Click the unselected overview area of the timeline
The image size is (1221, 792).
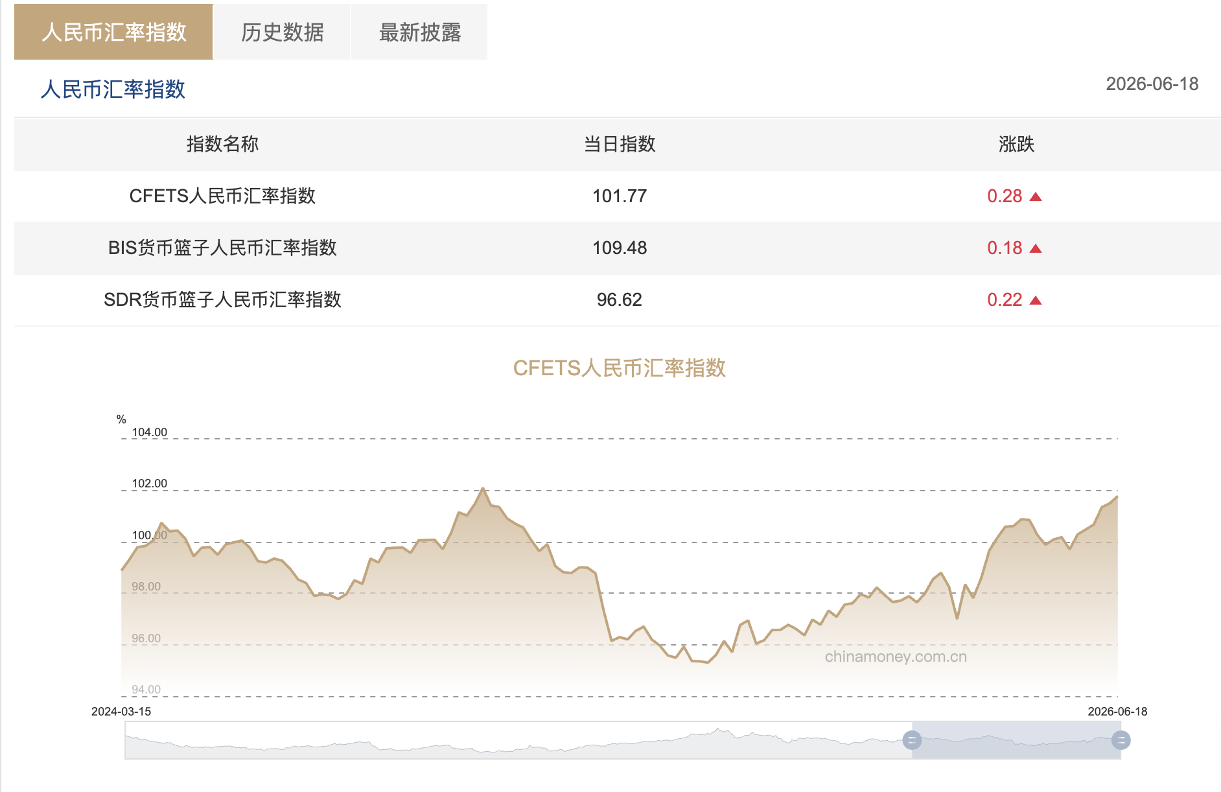click(x=518, y=740)
